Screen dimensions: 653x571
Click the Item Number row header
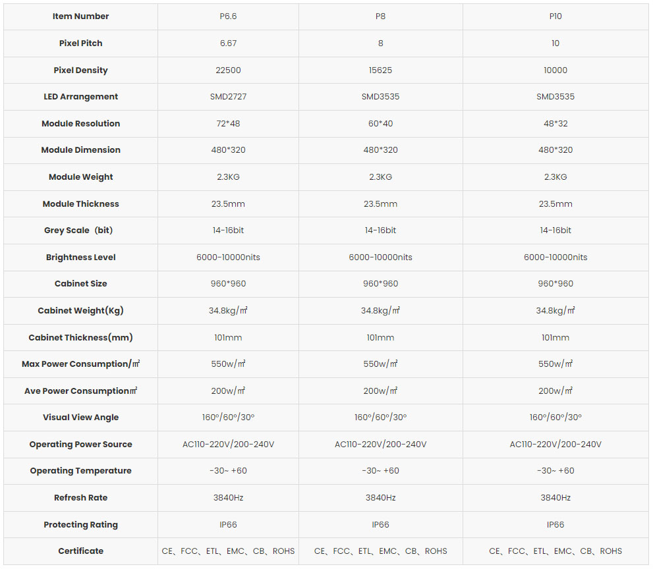81,16
